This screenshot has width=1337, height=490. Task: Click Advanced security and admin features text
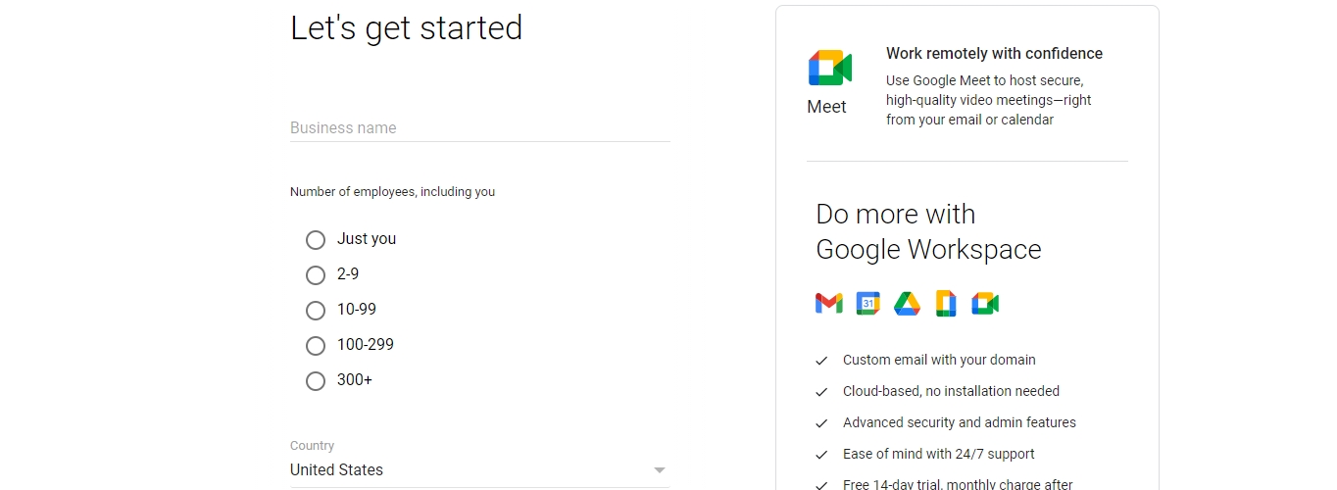(x=960, y=422)
